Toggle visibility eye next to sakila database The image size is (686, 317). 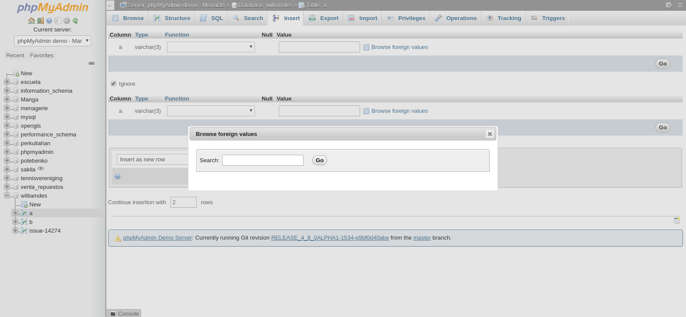(x=41, y=168)
